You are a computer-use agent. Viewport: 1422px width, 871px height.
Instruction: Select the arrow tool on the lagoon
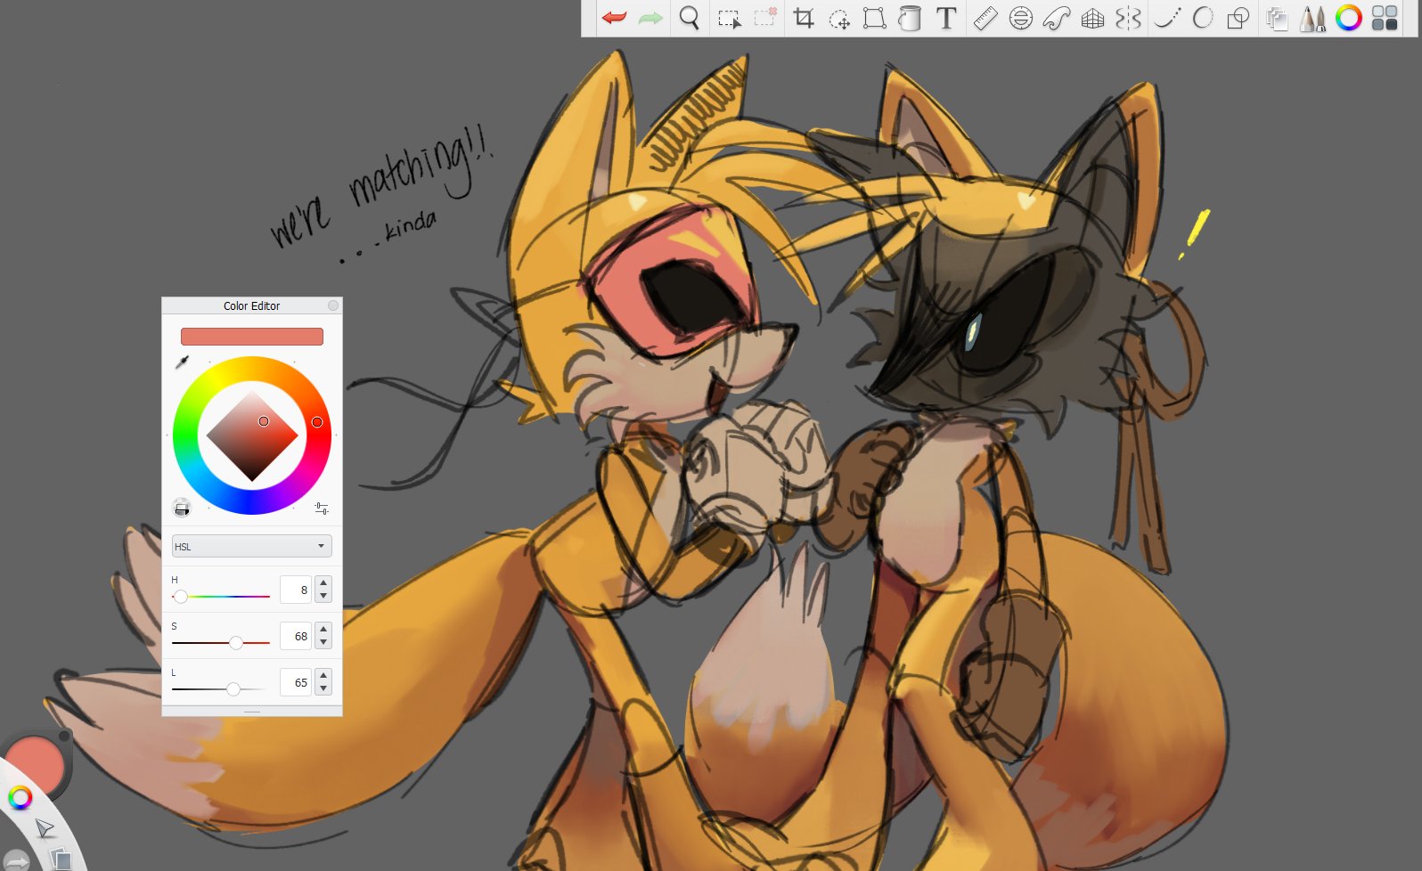pyautogui.click(x=45, y=828)
